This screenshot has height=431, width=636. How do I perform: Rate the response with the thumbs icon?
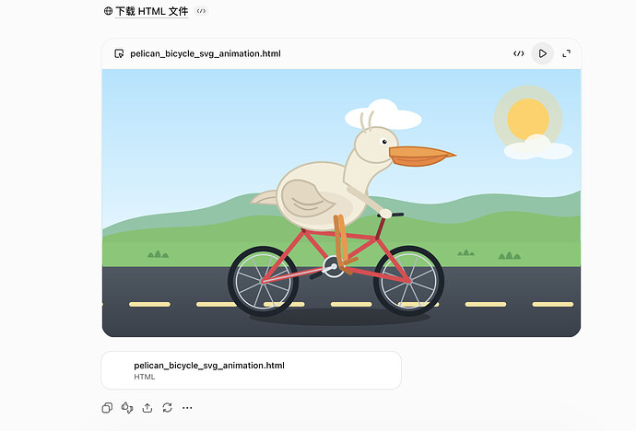[127, 408]
